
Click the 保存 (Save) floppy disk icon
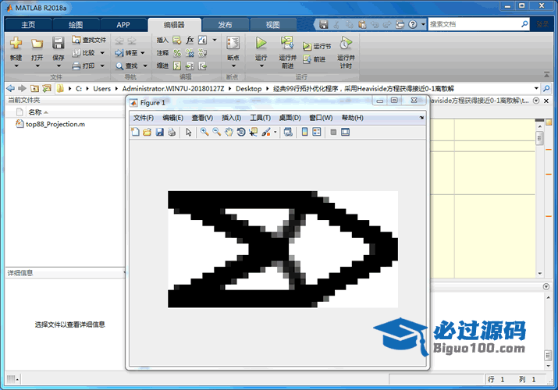58,43
